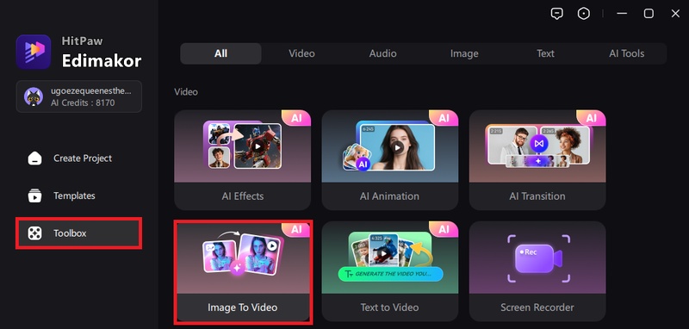Launch the Image To Video tool

(x=243, y=271)
